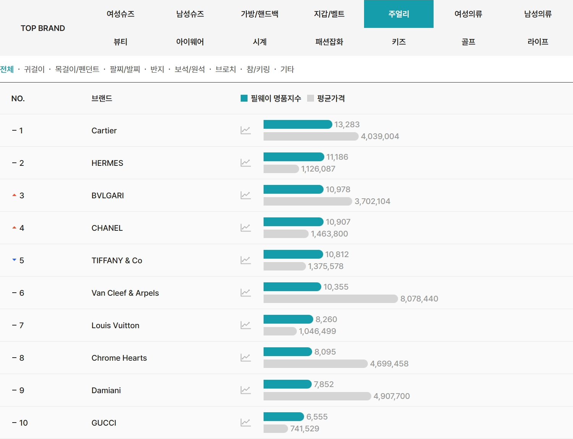Screen dimensions: 573x439
Task: Switch to the 남성슈즈 category tab
Action: click(190, 14)
